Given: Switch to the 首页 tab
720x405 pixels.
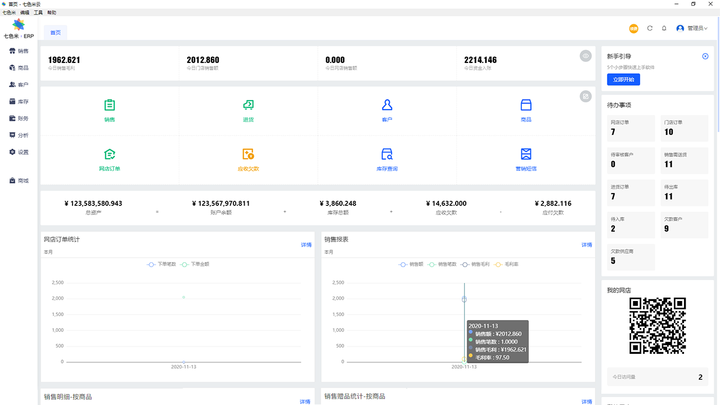Looking at the screenshot, I should [x=55, y=32].
